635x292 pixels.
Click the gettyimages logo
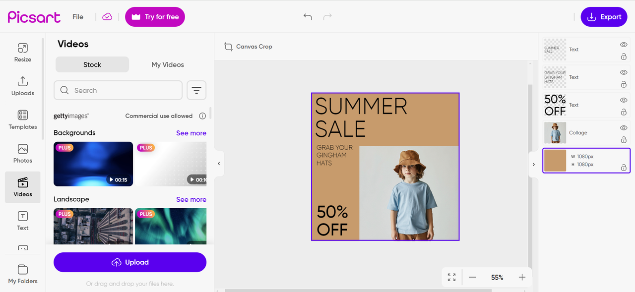click(x=71, y=116)
